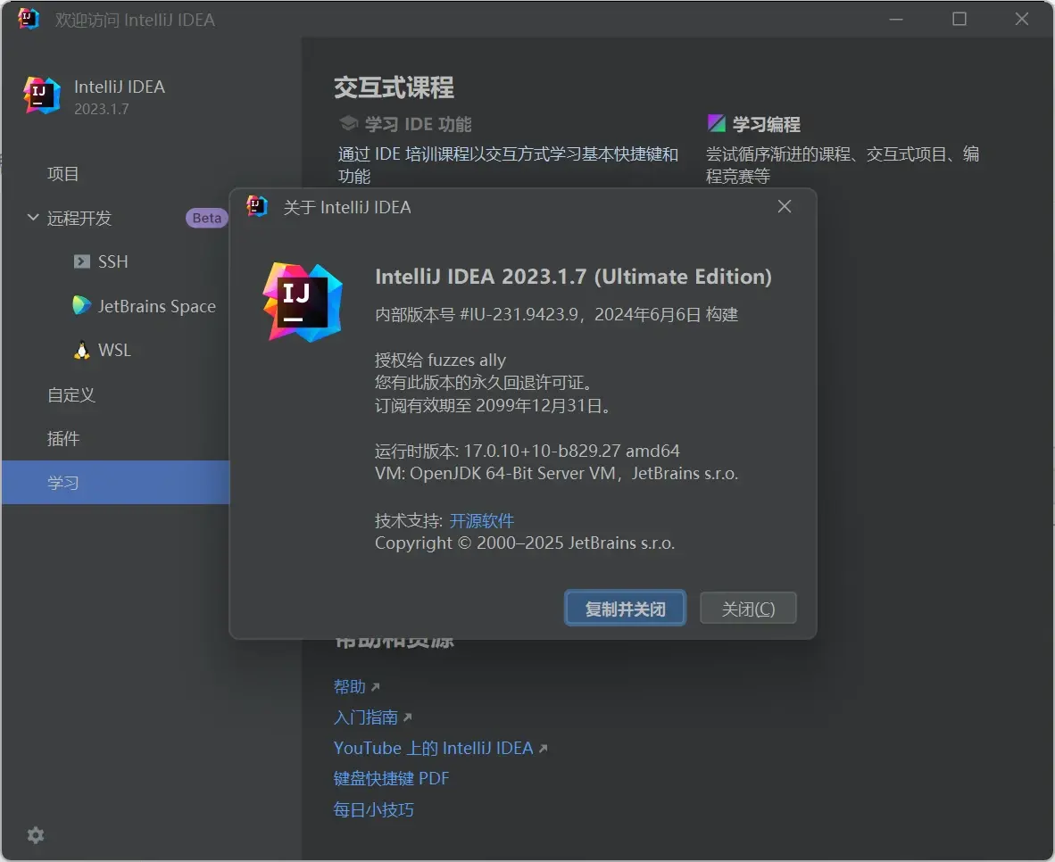Click the 学习 IDE 功能 course heading
The image size is (1055, 862).
tap(418, 124)
